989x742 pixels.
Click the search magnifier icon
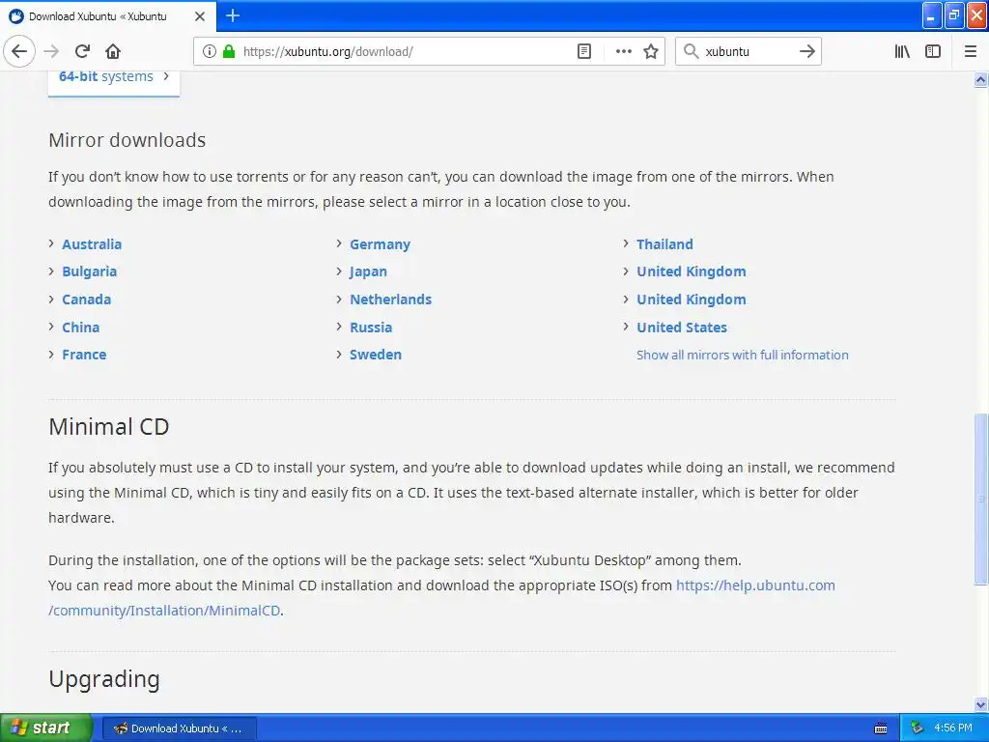[x=692, y=51]
